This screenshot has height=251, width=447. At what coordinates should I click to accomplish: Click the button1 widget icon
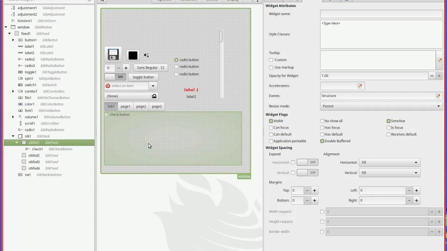tap(20, 40)
